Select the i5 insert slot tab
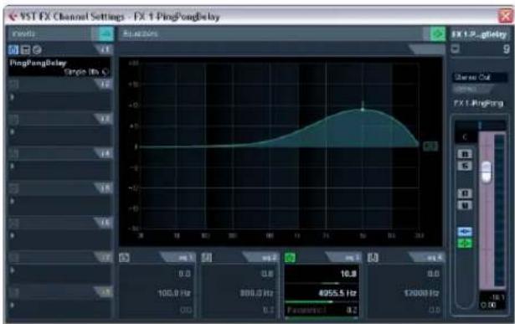 [105, 188]
